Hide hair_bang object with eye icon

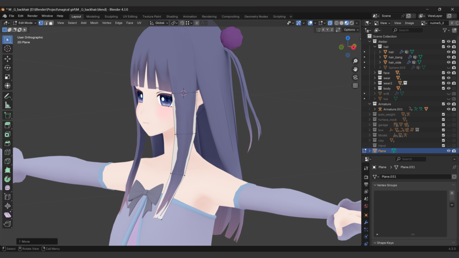click(448, 57)
